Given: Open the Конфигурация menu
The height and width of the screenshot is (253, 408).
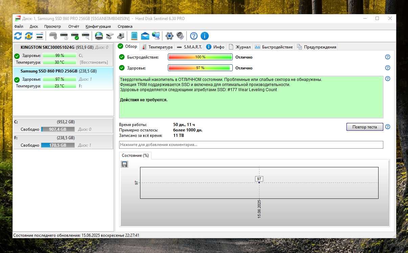Looking at the screenshot, I should [x=98, y=26].
